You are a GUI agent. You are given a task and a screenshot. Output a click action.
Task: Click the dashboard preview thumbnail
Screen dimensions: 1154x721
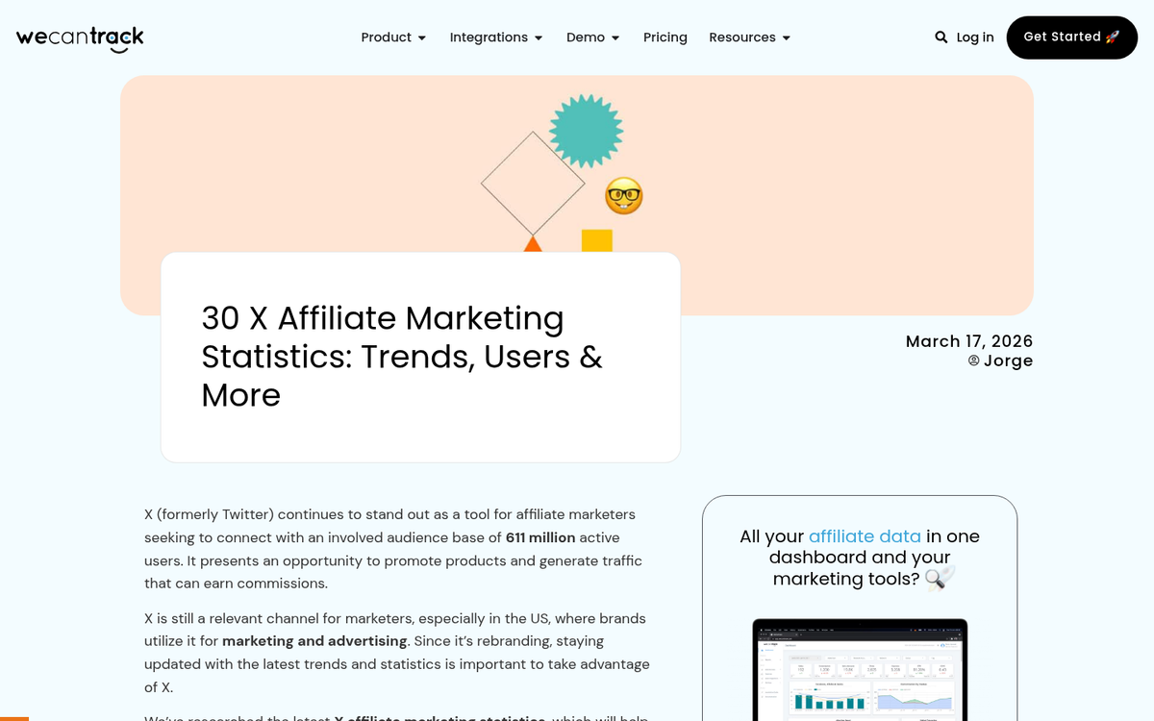tap(860, 670)
